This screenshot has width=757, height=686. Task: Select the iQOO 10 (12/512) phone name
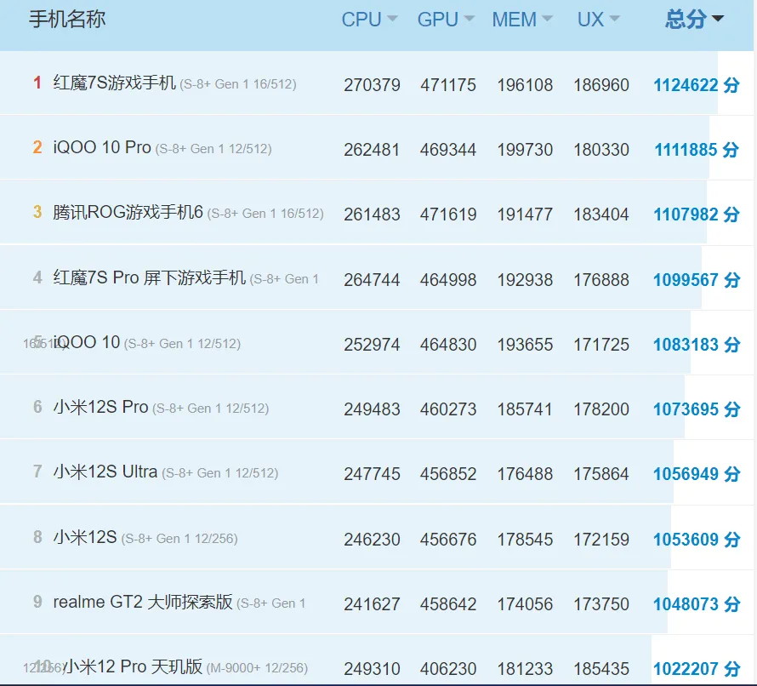87,342
